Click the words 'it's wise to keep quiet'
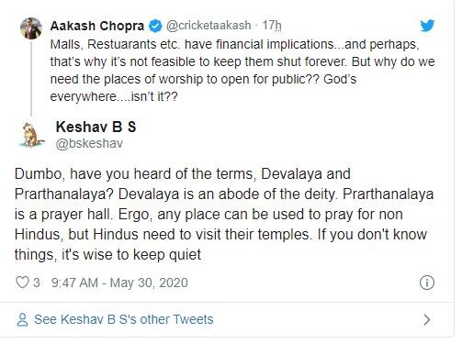The height and width of the screenshot is (344, 462). tap(131, 254)
